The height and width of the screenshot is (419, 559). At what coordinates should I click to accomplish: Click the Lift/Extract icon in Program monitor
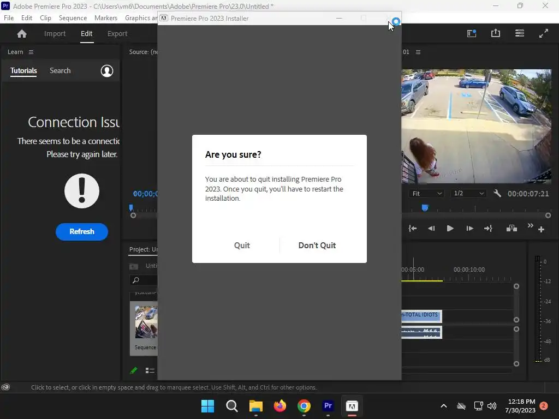click(x=512, y=228)
